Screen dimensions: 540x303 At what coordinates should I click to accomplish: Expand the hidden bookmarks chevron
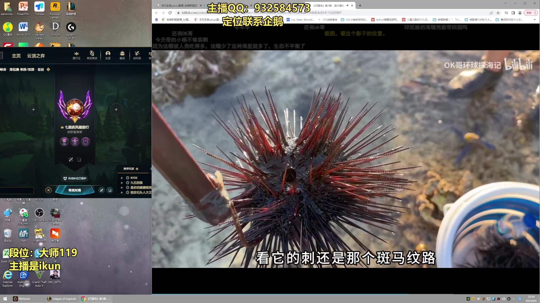(535, 20)
